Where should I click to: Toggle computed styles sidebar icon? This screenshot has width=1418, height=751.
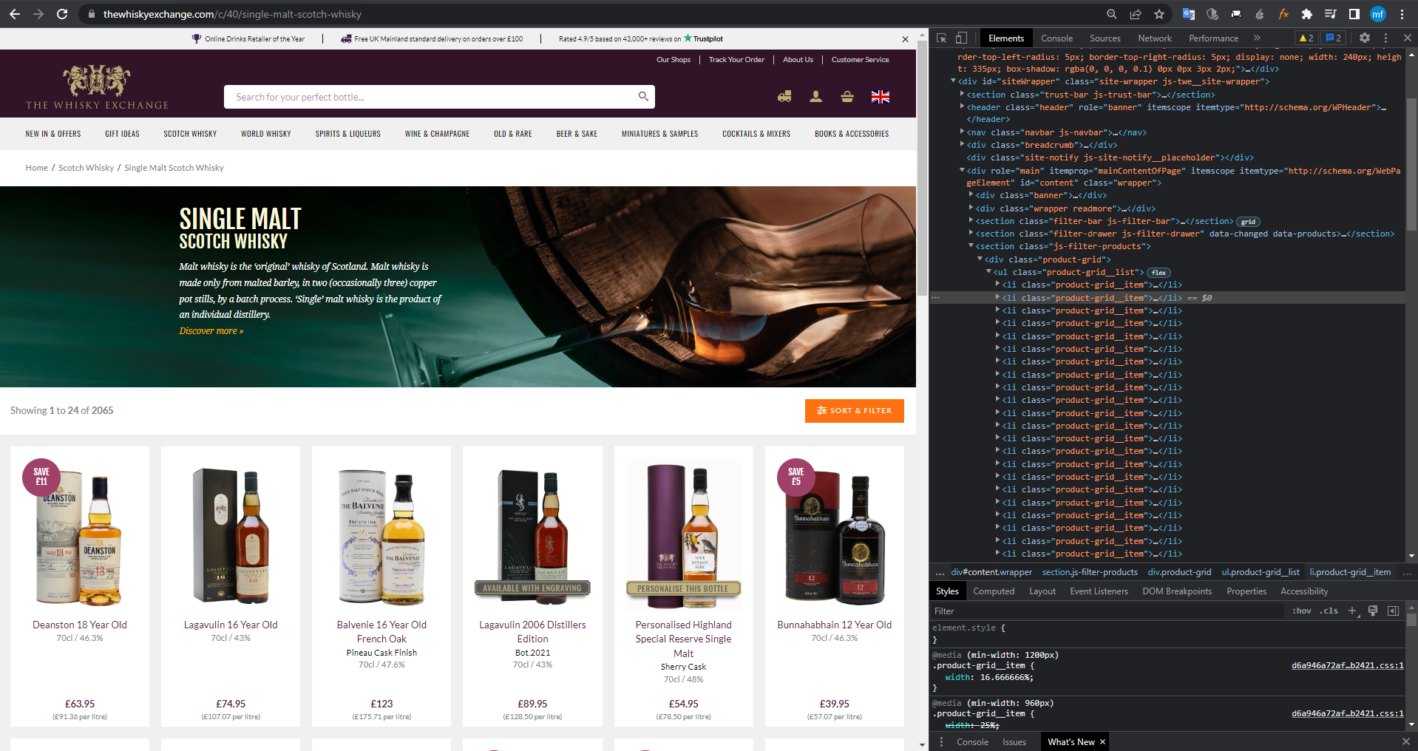pyautogui.click(x=1393, y=611)
